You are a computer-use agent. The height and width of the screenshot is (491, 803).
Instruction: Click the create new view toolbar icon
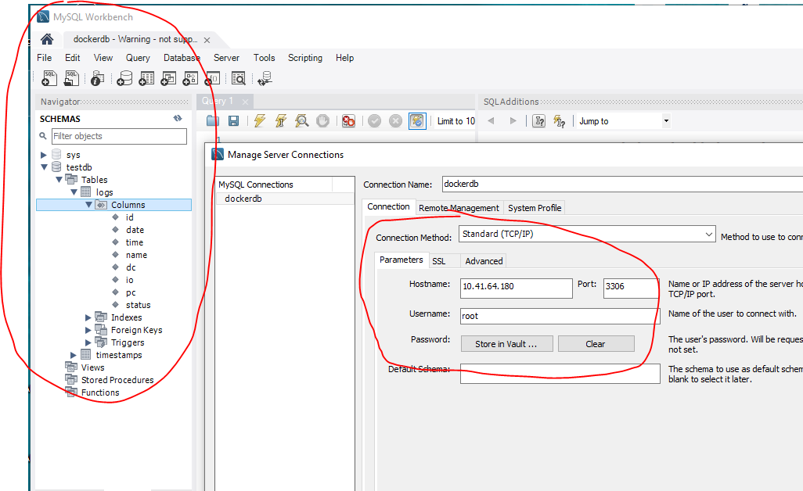click(x=168, y=78)
